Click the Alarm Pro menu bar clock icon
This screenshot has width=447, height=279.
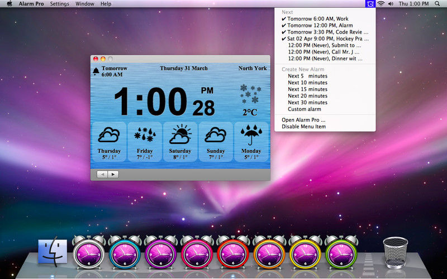coord(370,4)
